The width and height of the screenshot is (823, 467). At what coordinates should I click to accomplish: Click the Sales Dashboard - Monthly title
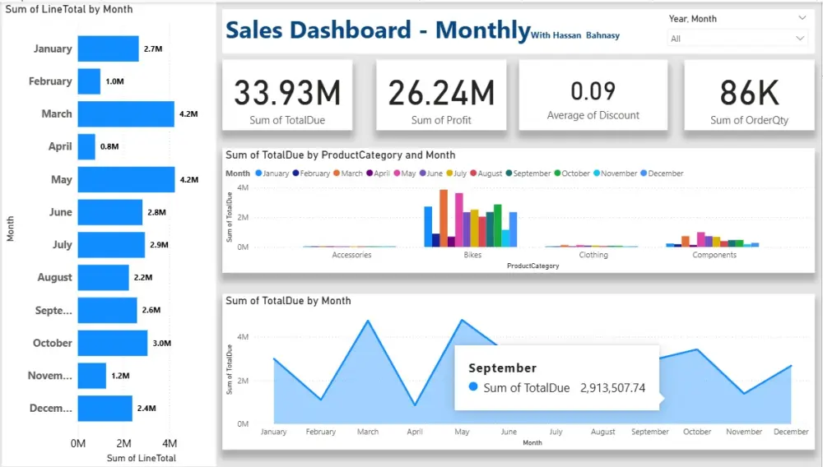[378, 30]
